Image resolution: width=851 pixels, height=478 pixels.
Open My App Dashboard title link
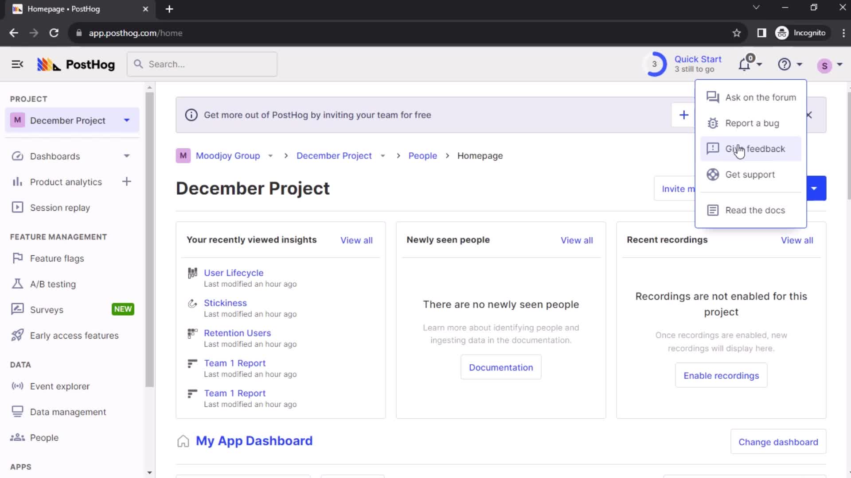click(x=254, y=441)
